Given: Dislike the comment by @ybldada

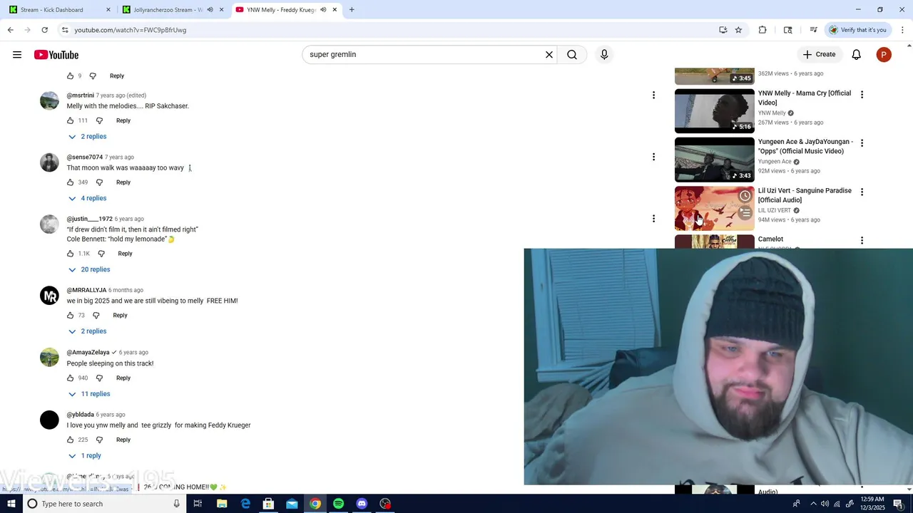Looking at the screenshot, I should pos(99,440).
